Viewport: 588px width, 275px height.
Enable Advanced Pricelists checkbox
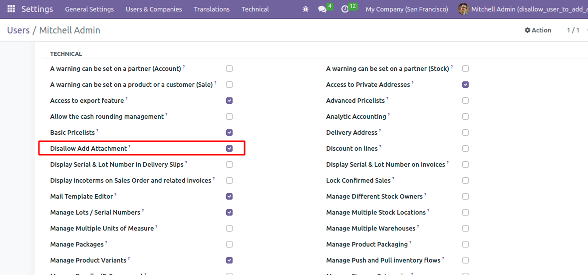pos(465,100)
